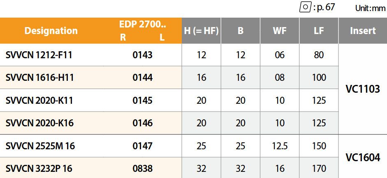Click the Insert column header
The image size is (387, 178).
pyautogui.click(x=363, y=31)
